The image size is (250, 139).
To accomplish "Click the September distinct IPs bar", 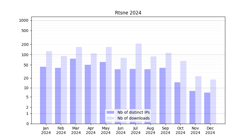I will (x=162, y=96).
